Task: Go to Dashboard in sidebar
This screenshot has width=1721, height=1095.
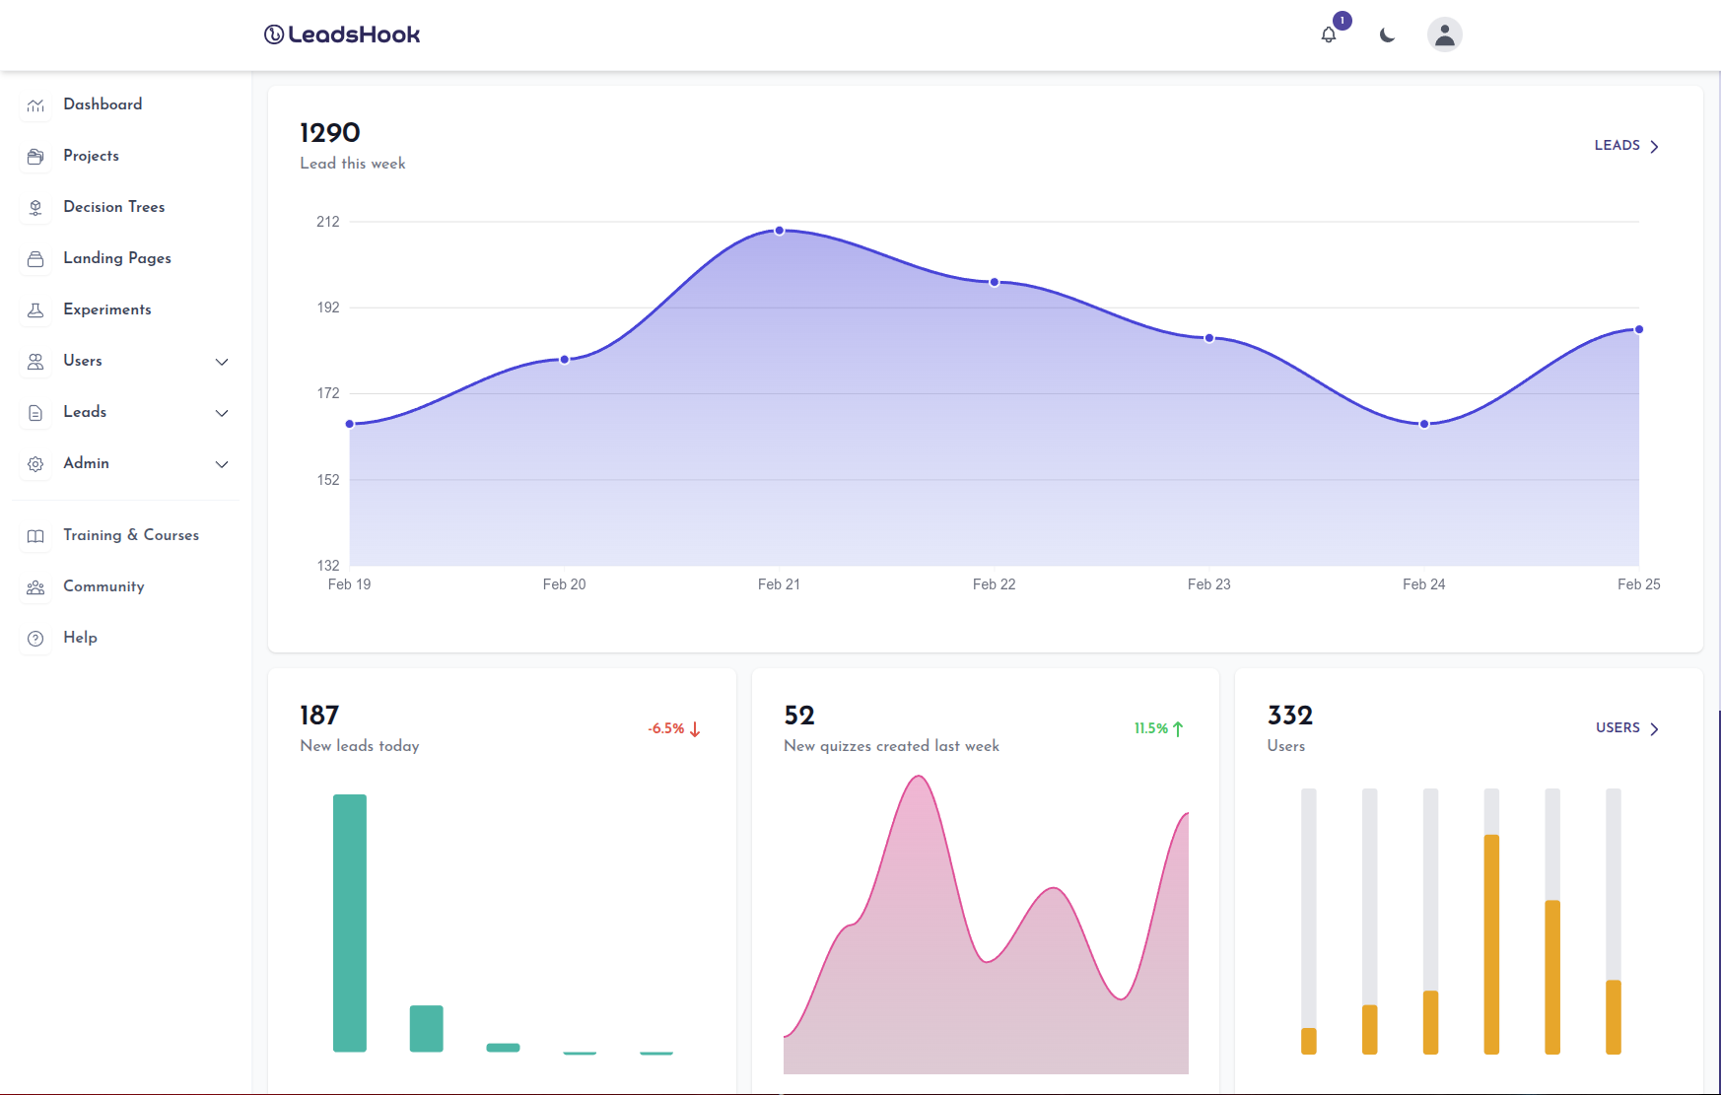Action: tap(103, 104)
